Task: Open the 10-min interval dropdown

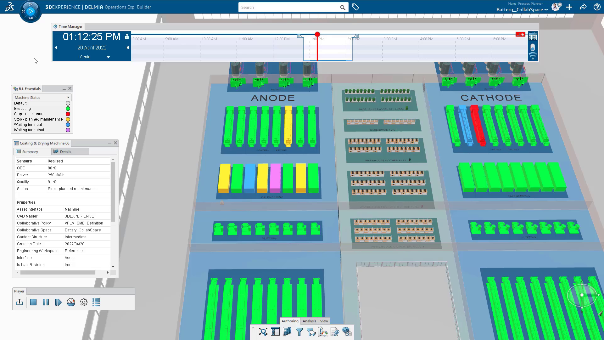Action: point(108,57)
